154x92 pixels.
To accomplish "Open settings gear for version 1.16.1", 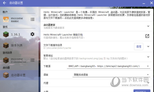I will [x=32, y=34].
